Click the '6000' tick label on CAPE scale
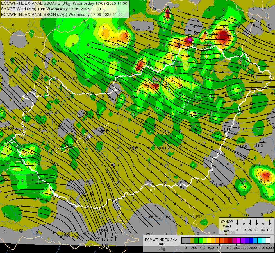This screenshot has width=275, height=253. [x=270, y=248]
